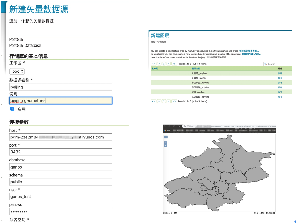Open the 应用 apps grid icon in browser bar
The width and height of the screenshot is (296, 224).
[x=165, y=130]
